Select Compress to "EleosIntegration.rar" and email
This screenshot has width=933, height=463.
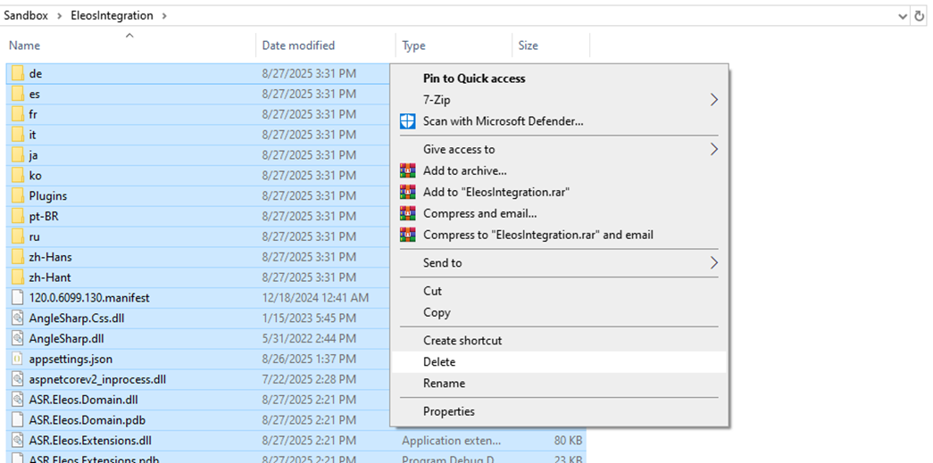pyautogui.click(x=537, y=235)
